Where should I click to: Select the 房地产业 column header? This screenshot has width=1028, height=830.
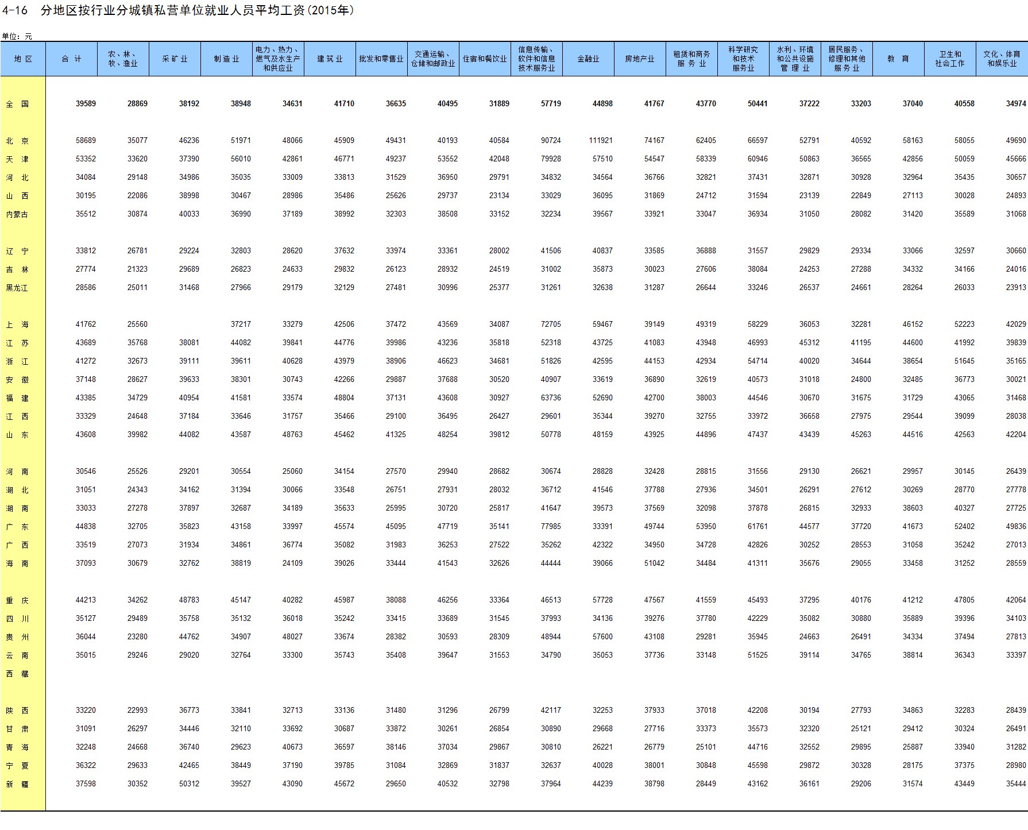(x=640, y=59)
